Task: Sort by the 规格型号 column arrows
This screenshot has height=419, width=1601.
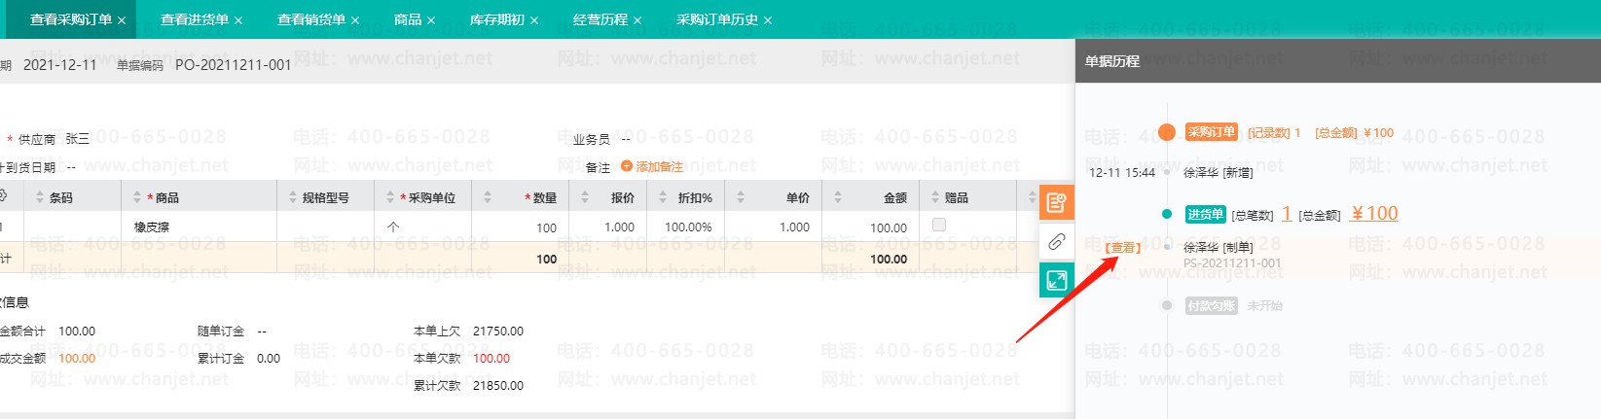Action: 293,197
